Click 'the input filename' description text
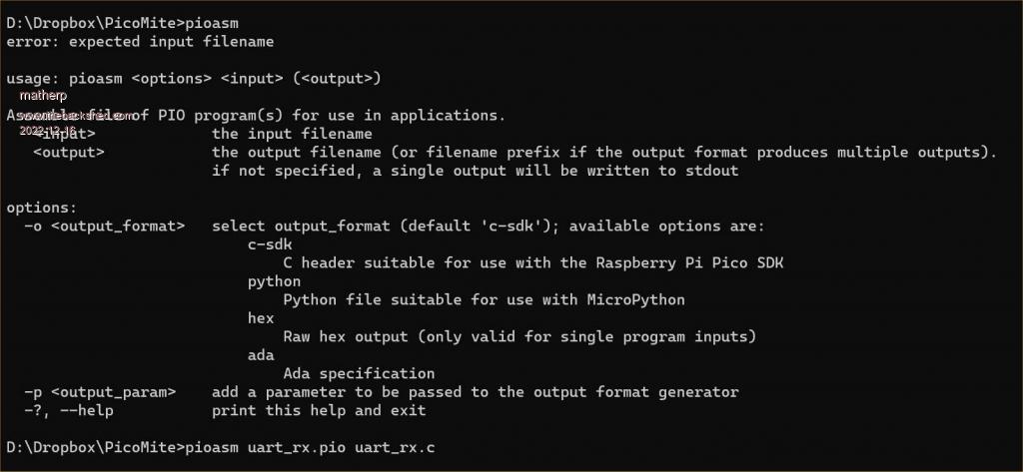Image resolution: width=1023 pixels, height=472 pixels. [292, 134]
